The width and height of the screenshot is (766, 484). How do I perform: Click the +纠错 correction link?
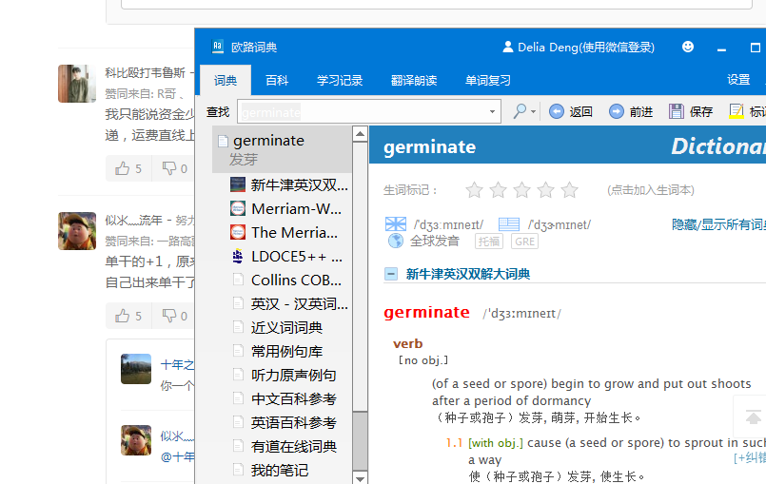750,458
